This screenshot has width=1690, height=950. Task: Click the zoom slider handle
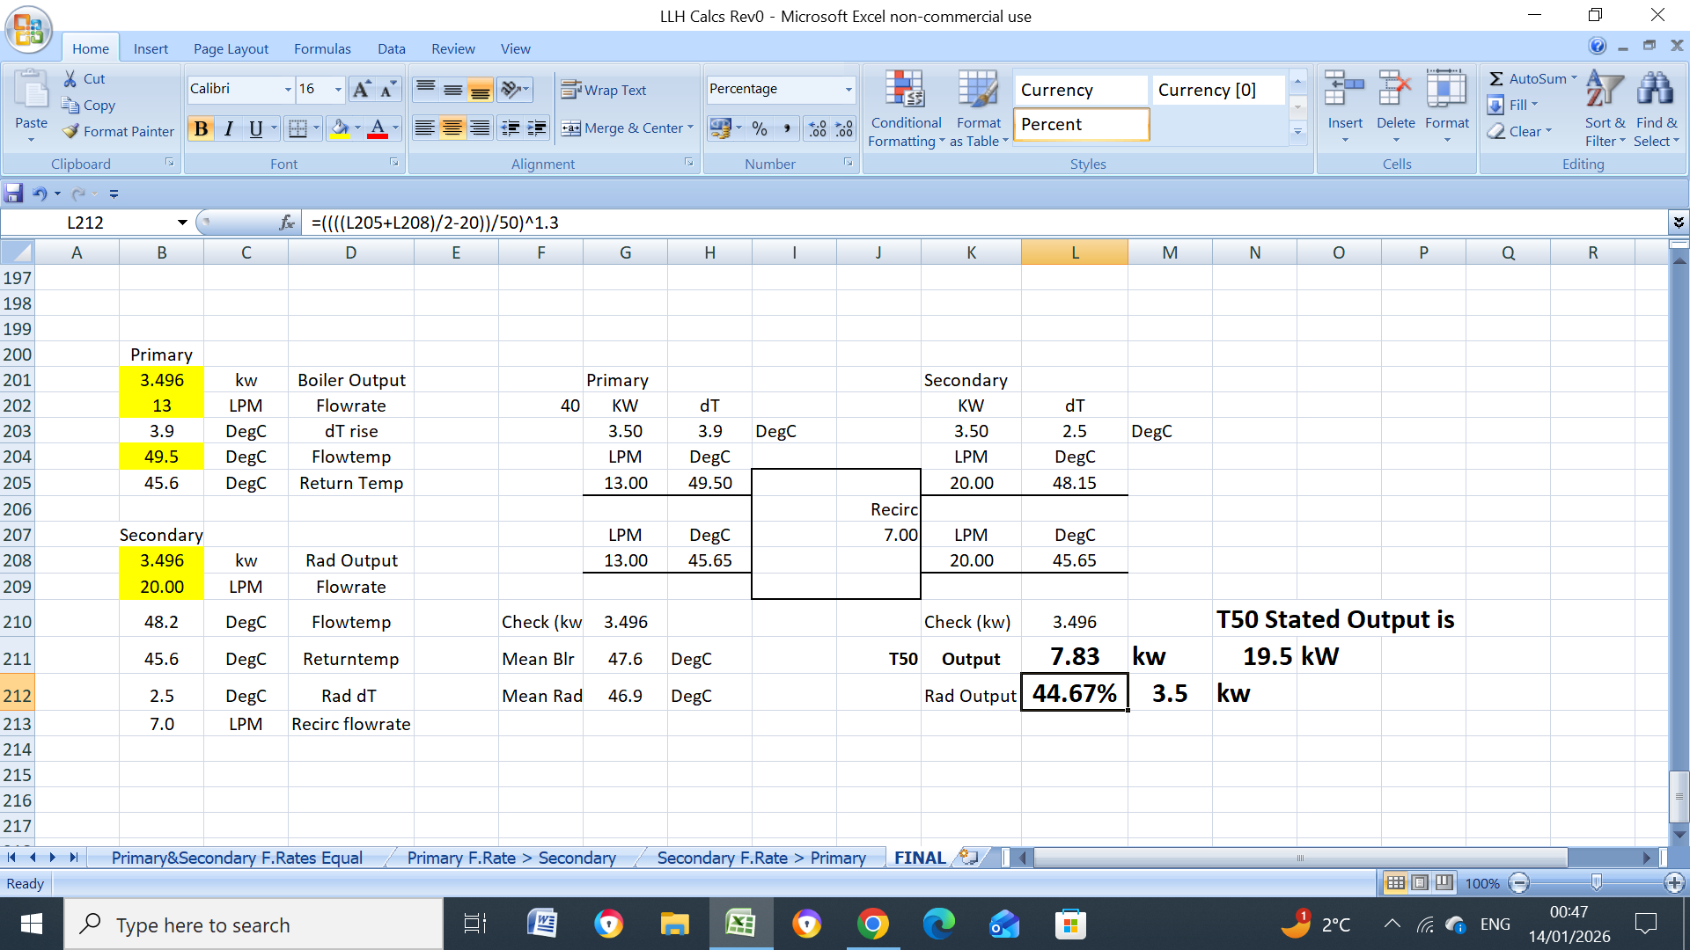coord(1596,882)
